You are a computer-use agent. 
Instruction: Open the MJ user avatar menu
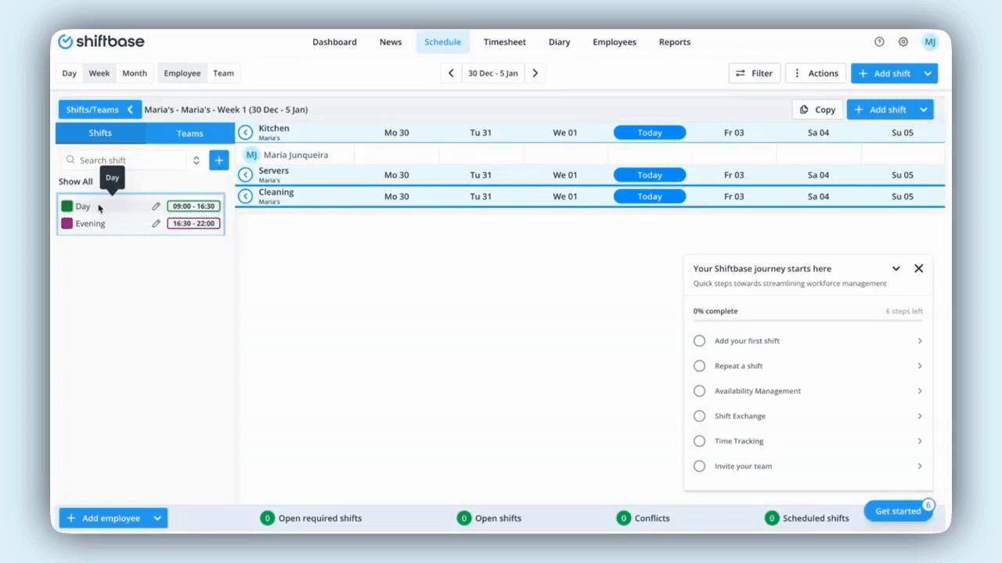pos(930,42)
